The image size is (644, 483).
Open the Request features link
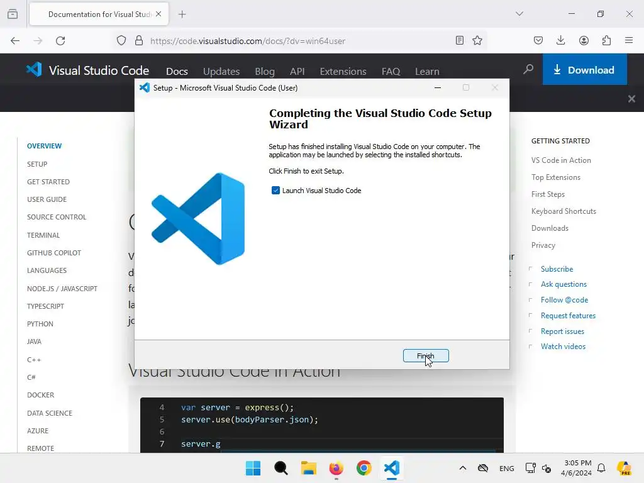click(568, 316)
